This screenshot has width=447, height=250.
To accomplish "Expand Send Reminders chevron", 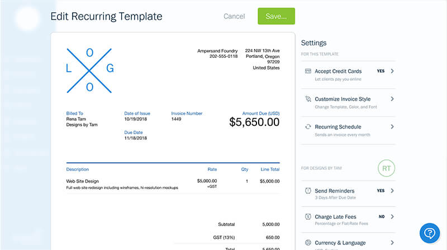I will point(392,190).
